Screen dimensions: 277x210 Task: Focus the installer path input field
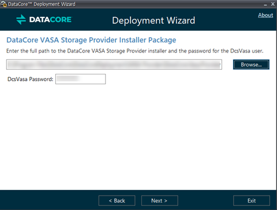114,65
